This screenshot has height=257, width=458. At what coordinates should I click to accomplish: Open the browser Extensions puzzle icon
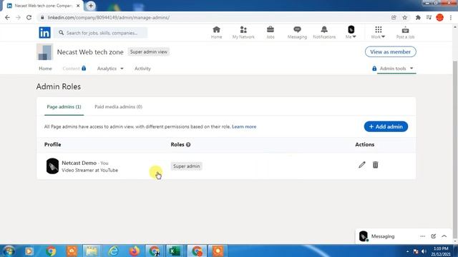click(418, 17)
